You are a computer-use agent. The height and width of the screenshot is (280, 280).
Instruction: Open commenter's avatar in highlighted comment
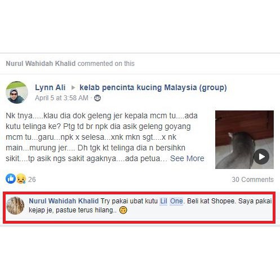pyautogui.click(x=15, y=206)
